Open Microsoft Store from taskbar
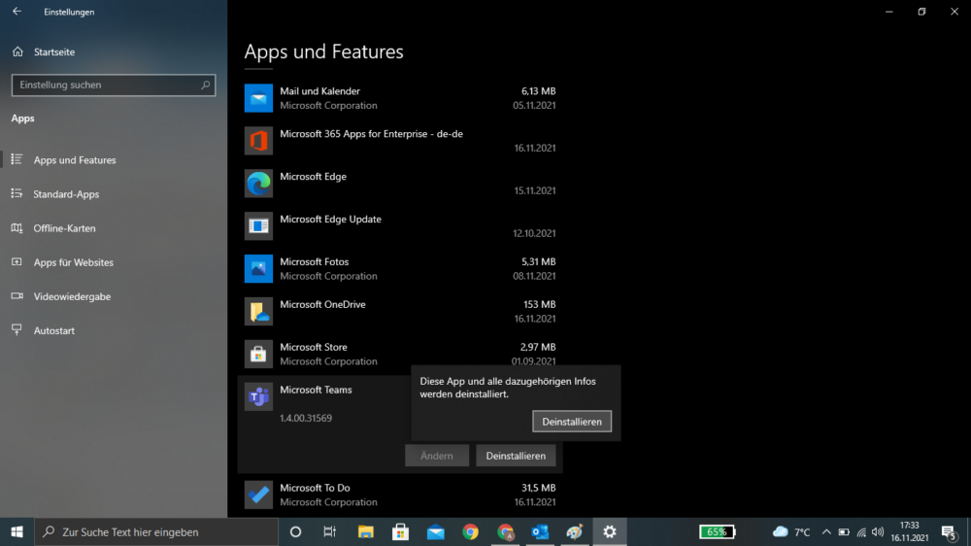This screenshot has width=971, height=546. pos(401,531)
